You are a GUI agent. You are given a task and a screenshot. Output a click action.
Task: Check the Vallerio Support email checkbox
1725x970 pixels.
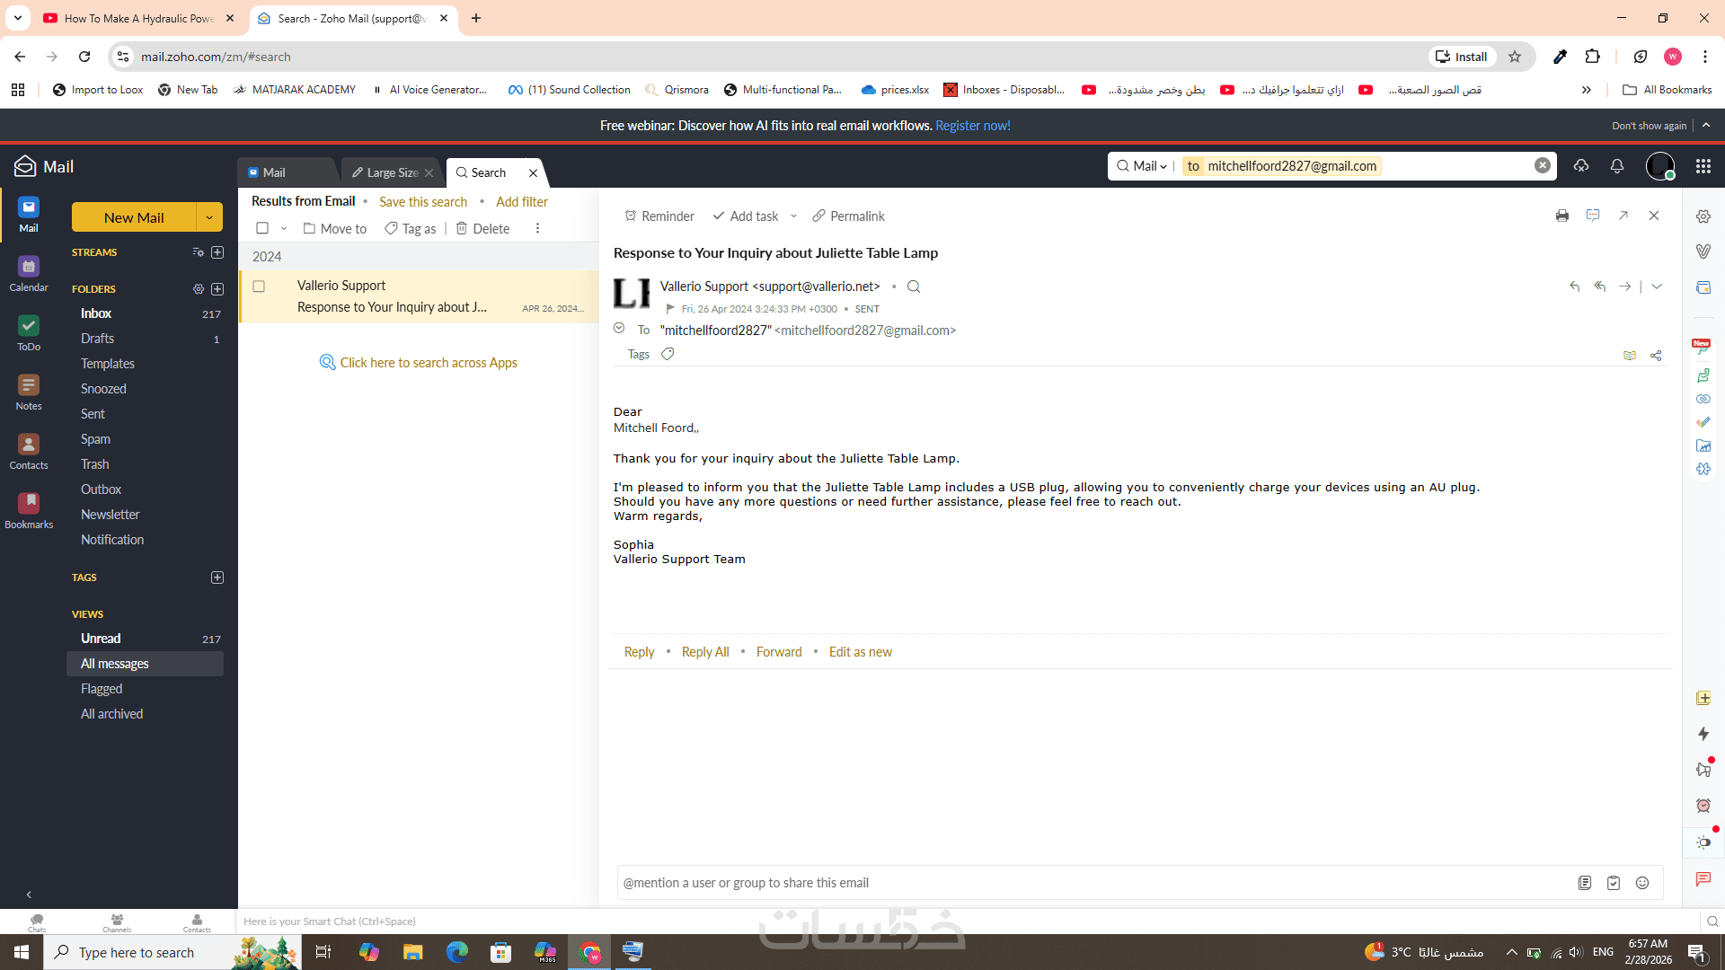click(259, 287)
